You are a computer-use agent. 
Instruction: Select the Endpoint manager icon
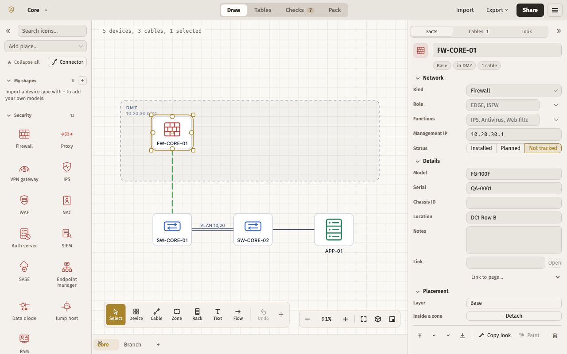pos(67,274)
